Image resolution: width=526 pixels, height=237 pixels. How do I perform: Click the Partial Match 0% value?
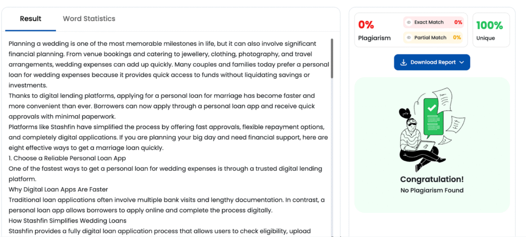[457, 38]
